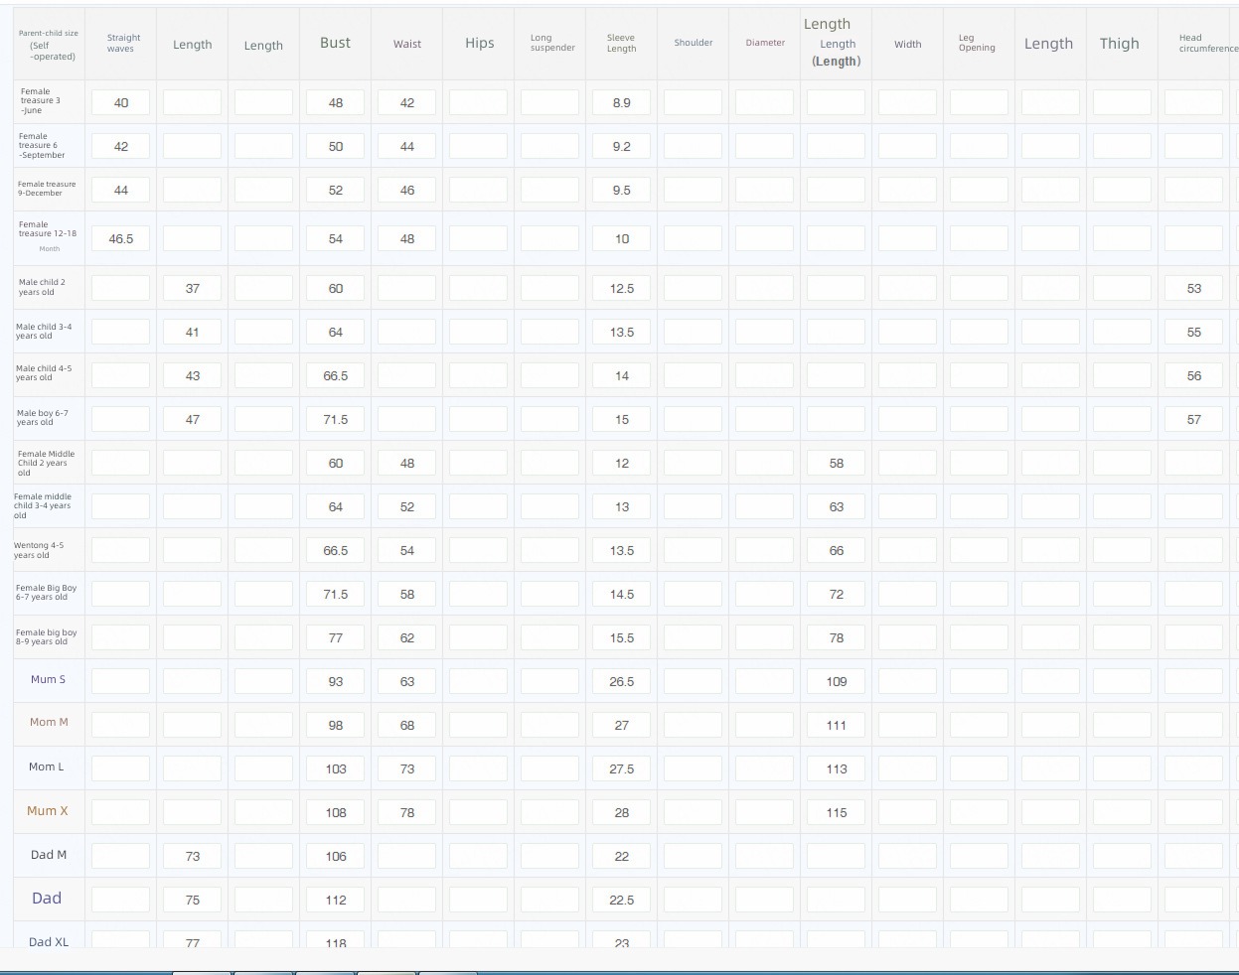
Task: Select the Sleeve Length column header
Action: tap(621, 43)
